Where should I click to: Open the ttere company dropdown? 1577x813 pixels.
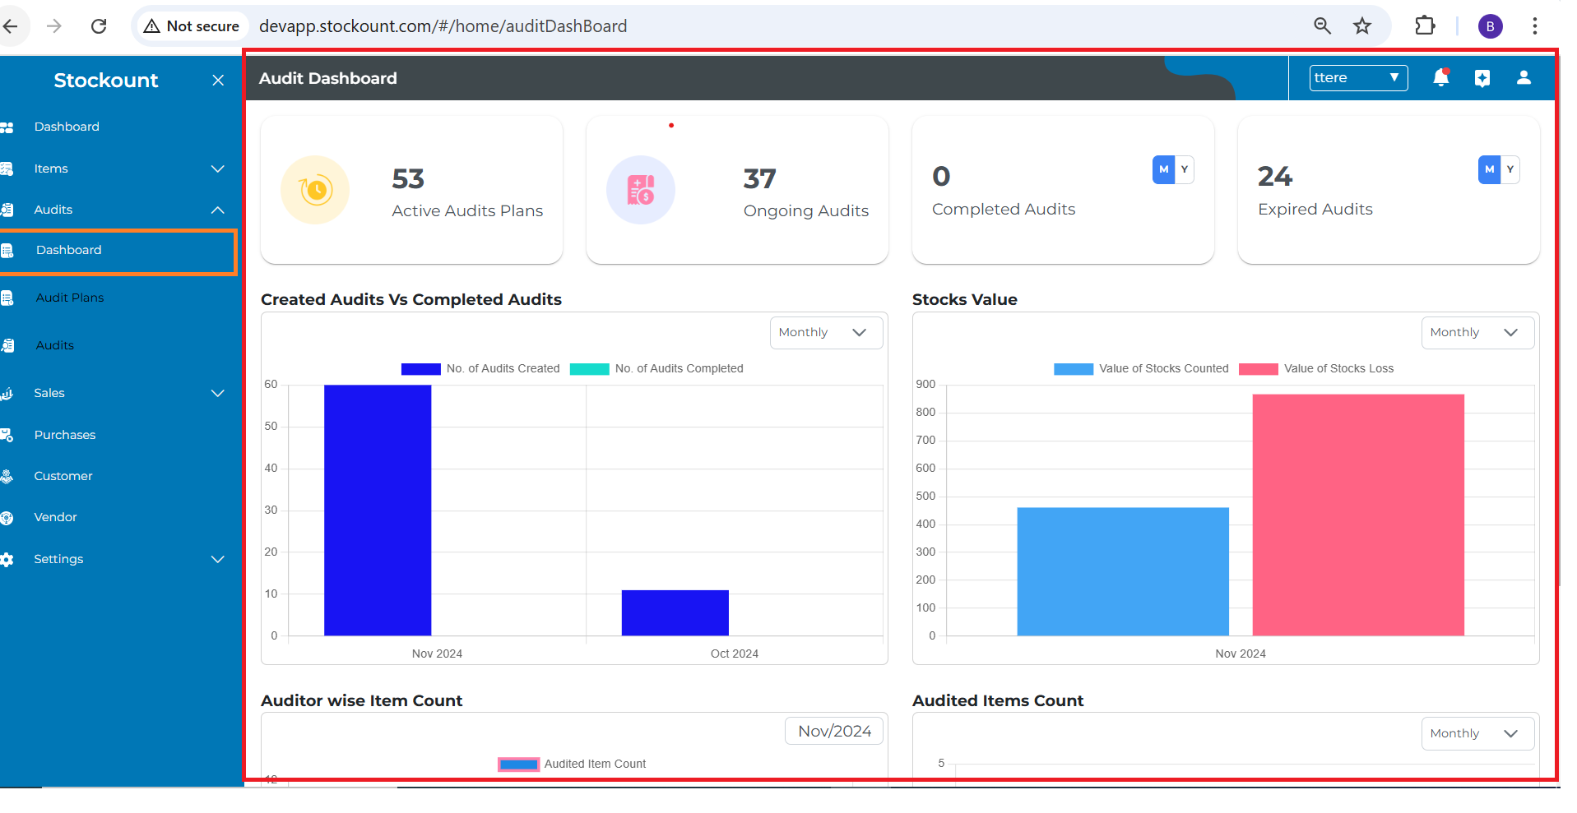point(1357,78)
